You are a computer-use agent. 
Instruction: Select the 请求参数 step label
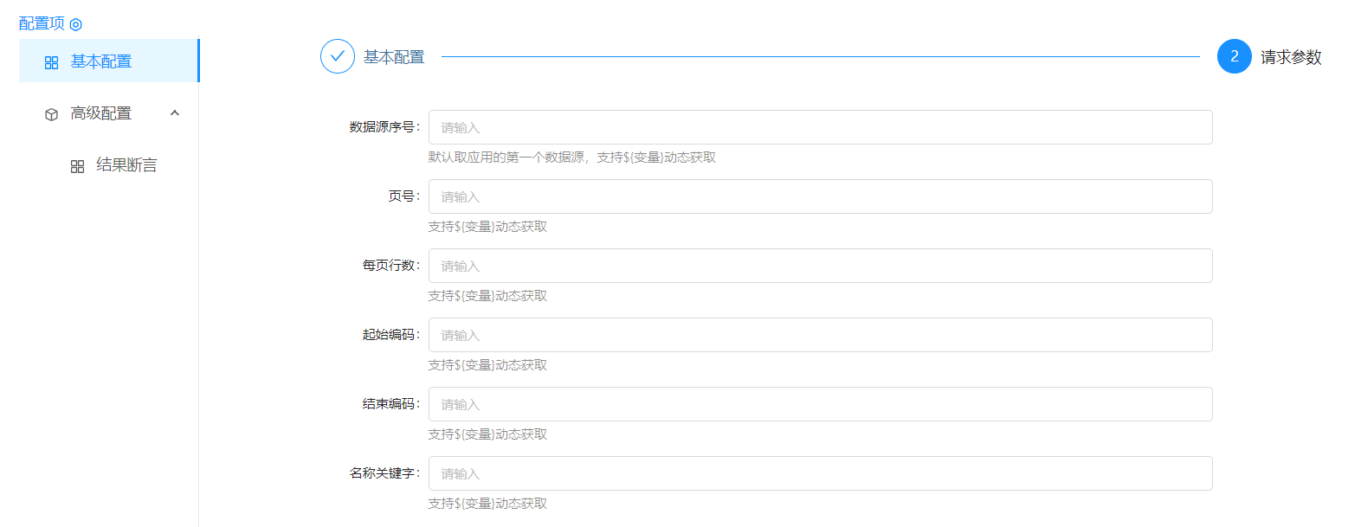[1291, 57]
